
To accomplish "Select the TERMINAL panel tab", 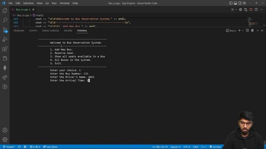I will [x=82, y=31].
